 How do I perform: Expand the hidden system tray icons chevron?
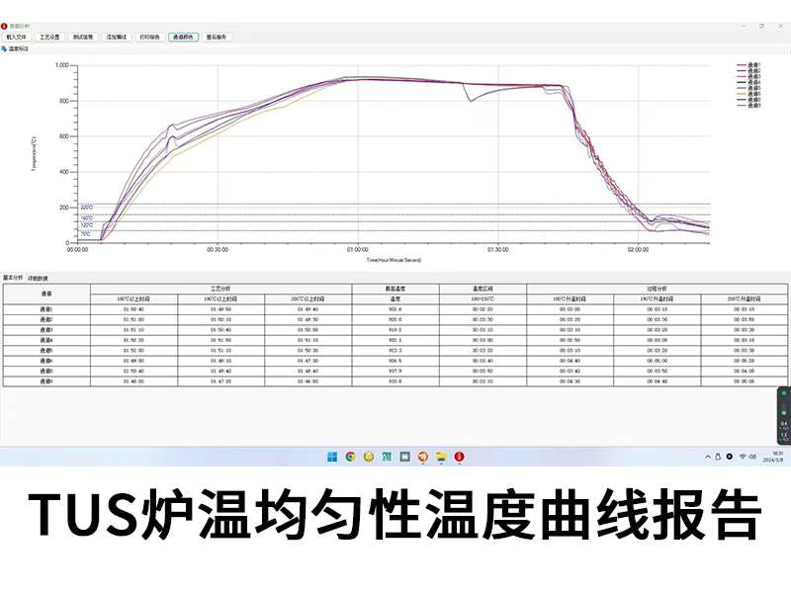(706, 457)
